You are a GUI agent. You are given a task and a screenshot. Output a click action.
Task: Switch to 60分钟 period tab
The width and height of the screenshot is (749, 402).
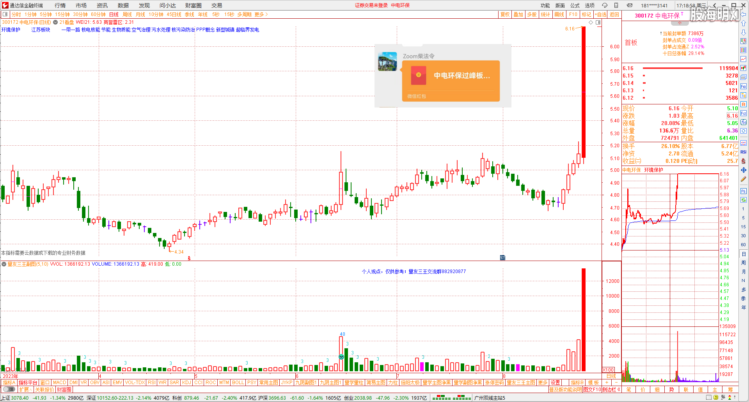pos(98,14)
